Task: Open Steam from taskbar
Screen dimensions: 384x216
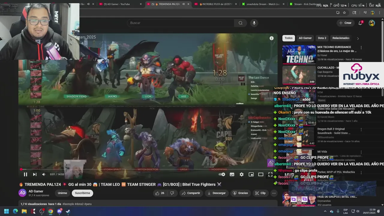Action: pos(68,211)
